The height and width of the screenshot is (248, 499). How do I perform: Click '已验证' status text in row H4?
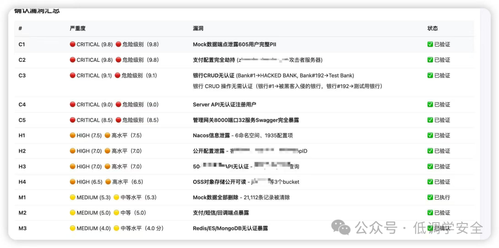[x=442, y=182]
